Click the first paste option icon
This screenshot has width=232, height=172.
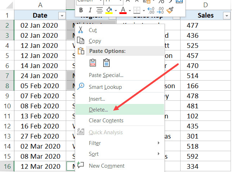(92, 63)
